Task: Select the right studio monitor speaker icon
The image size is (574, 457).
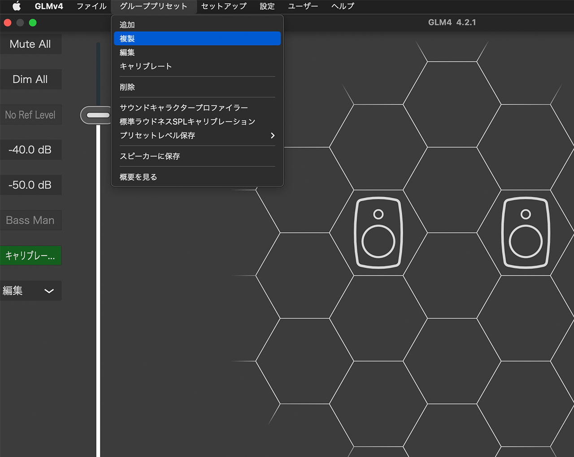Action: tap(525, 232)
